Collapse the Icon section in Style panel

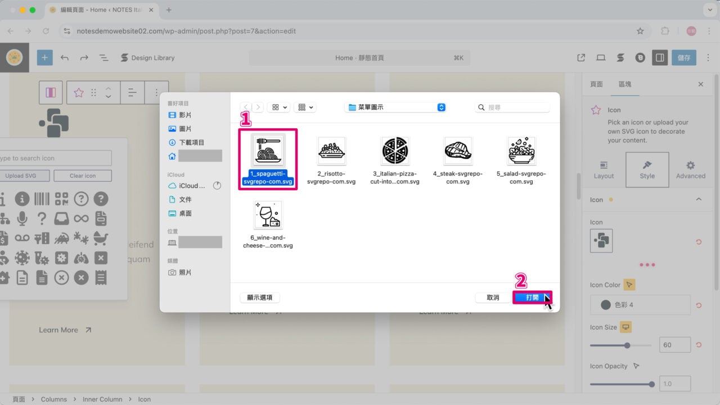coord(699,199)
